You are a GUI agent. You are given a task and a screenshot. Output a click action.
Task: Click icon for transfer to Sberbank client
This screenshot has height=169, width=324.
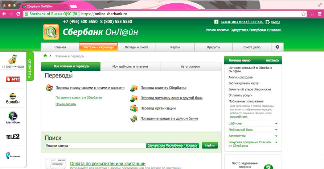pos(134,88)
